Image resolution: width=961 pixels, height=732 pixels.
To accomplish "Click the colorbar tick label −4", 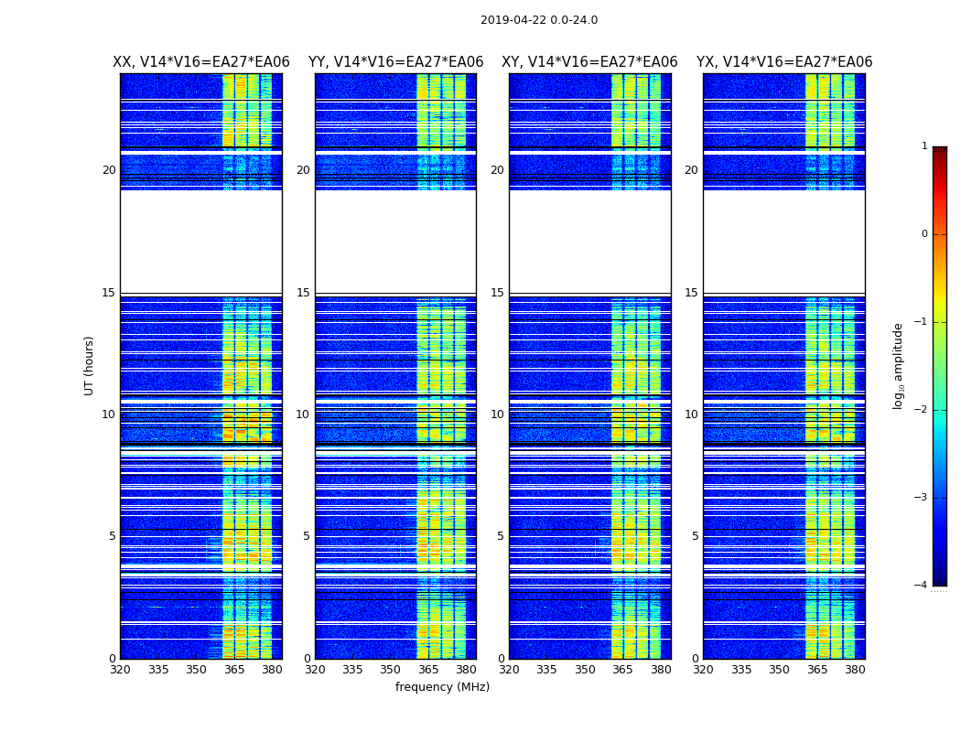I will click(x=921, y=585).
